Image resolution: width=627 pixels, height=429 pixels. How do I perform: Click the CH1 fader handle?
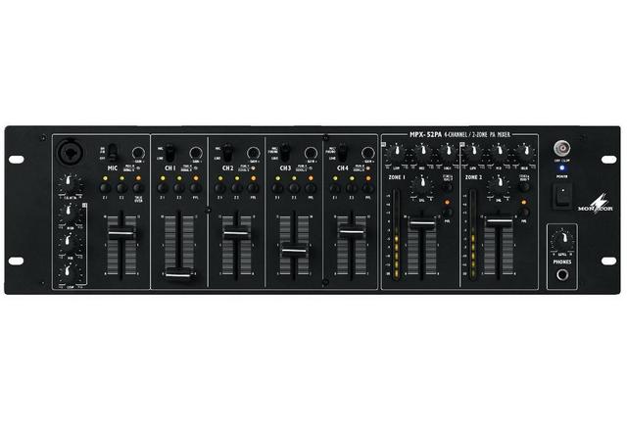(x=176, y=275)
